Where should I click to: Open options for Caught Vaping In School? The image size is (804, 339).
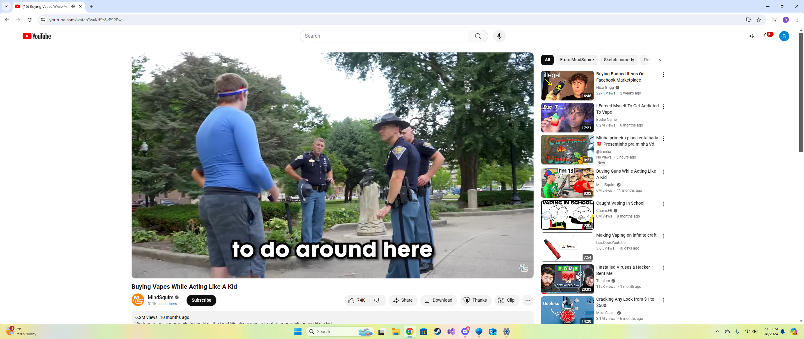pos(663,204)
